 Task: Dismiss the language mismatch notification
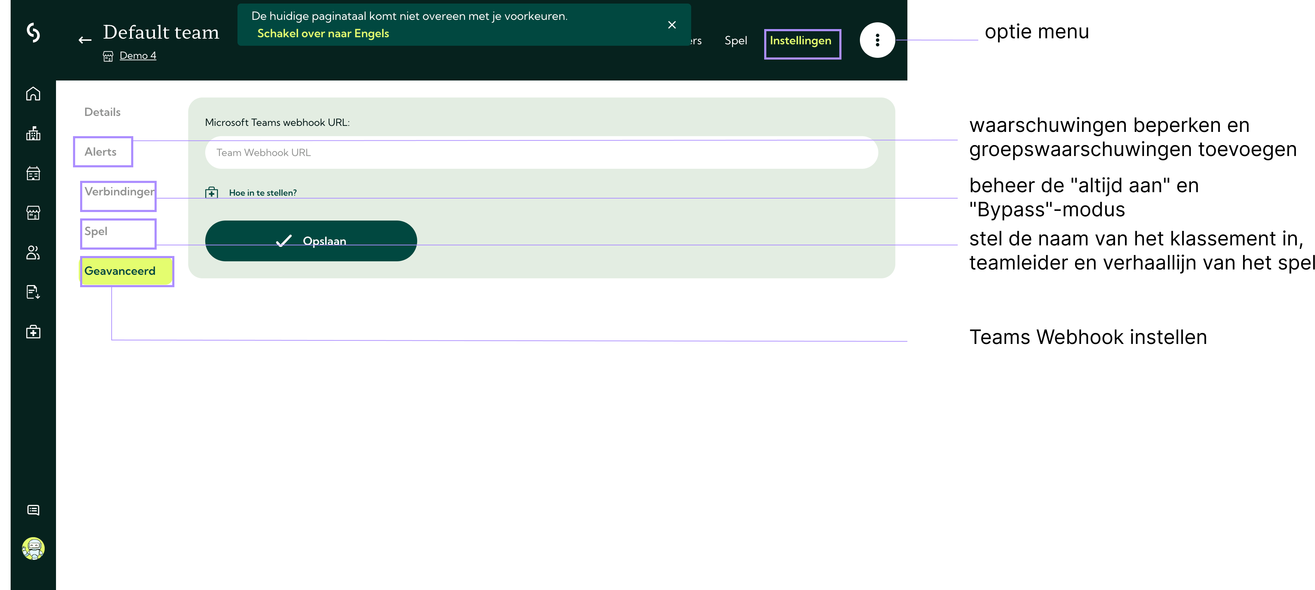672,25
